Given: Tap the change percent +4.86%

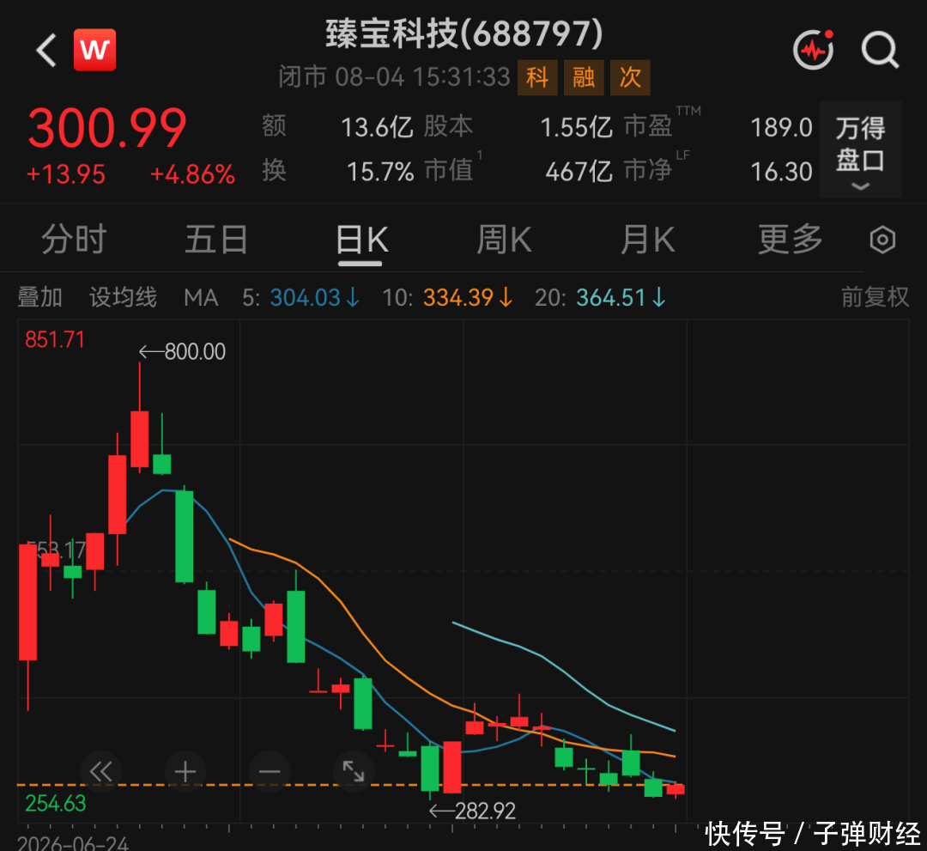Looking at the screenshot, I should 193,175.
